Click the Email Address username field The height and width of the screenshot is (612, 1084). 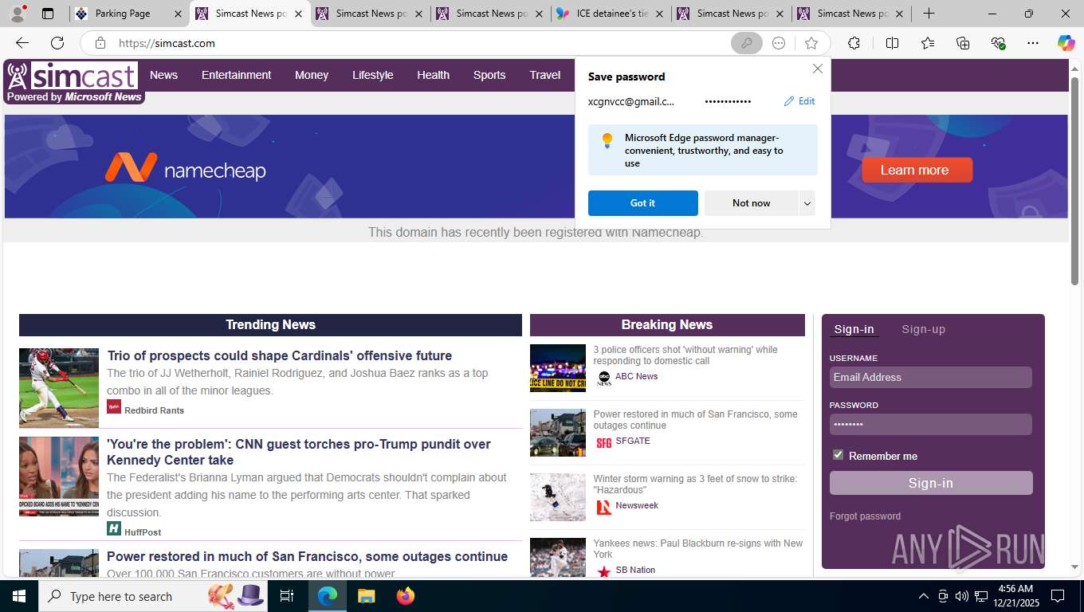(930, 378)
